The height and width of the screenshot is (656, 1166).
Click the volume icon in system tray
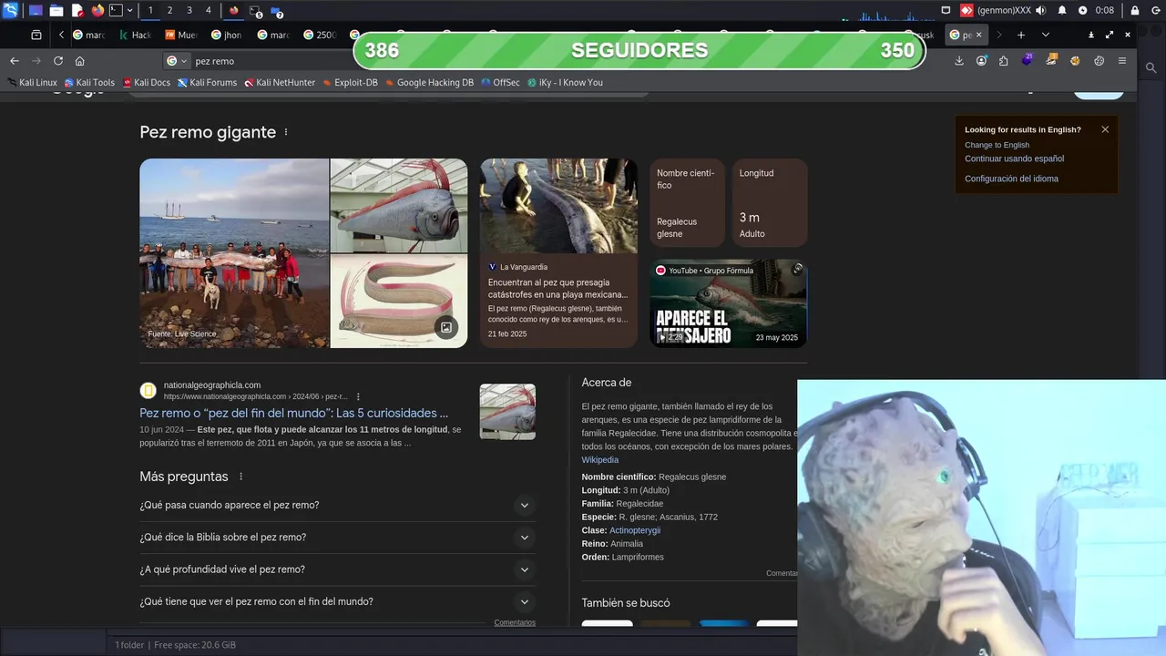[x=1041, y=10]
